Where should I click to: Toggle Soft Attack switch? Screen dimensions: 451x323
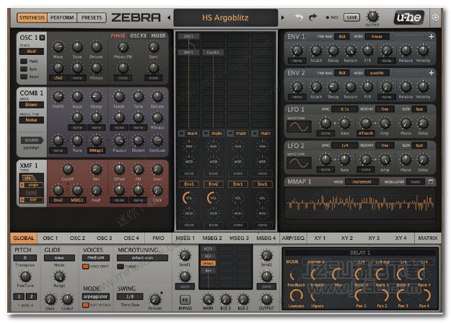pyautogui.click(x=86, y=305)
